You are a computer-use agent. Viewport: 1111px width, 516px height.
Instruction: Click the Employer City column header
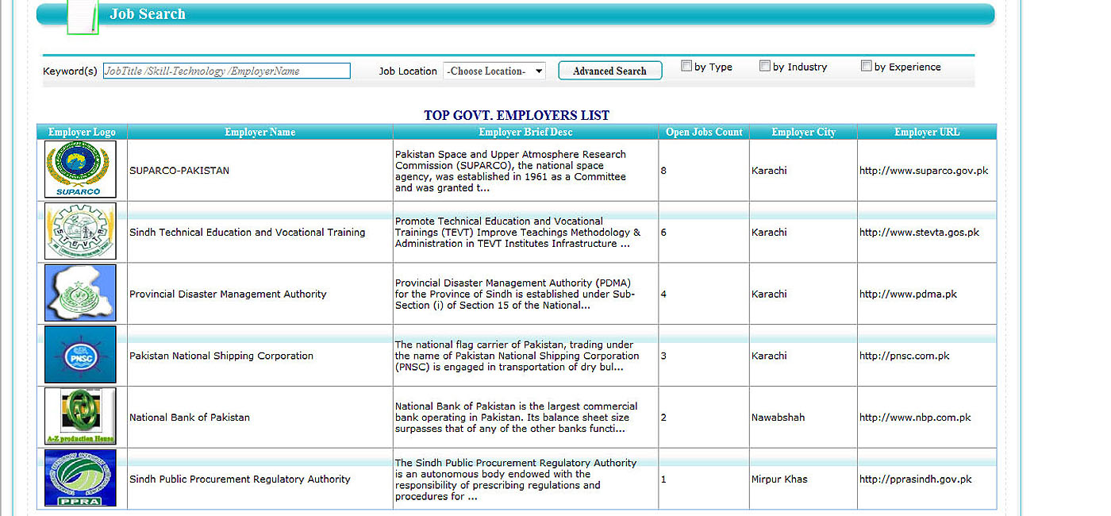coord(803,132)
